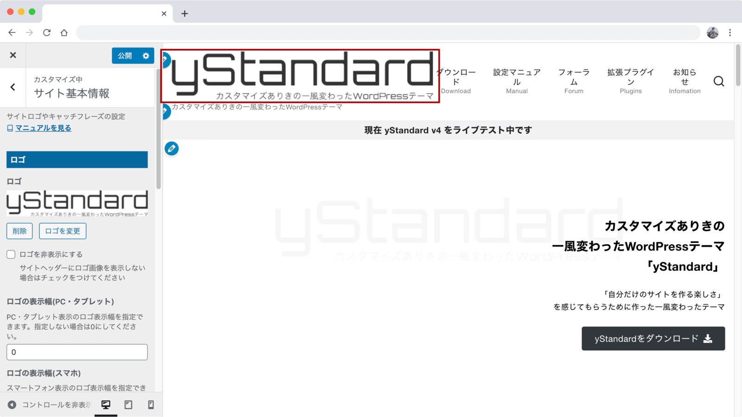The image size is (742, 417).
Task: Go back using the customizer back chevron
Action: coord(13,87)
